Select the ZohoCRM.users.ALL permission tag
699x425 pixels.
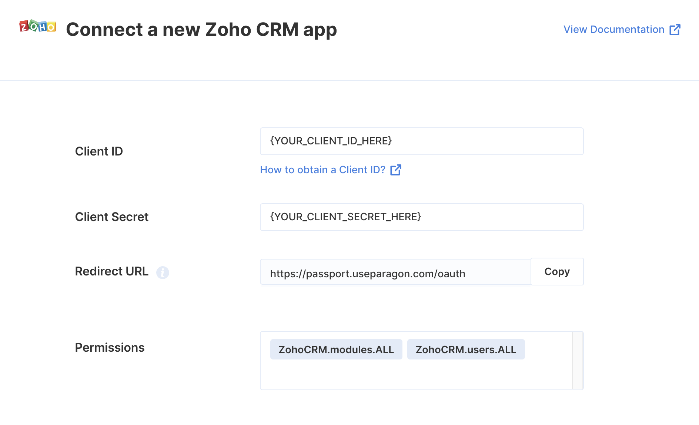coord(466,349)
